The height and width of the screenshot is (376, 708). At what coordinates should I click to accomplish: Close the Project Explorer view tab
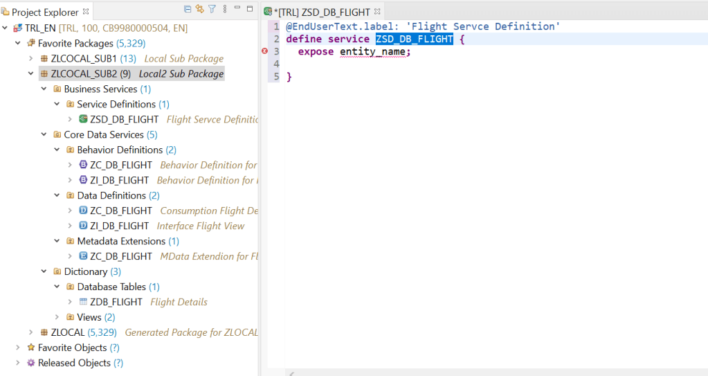click(x=86, y=11)
